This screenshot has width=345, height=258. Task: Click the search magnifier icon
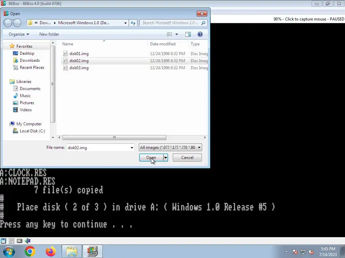[x=203, y=23]
